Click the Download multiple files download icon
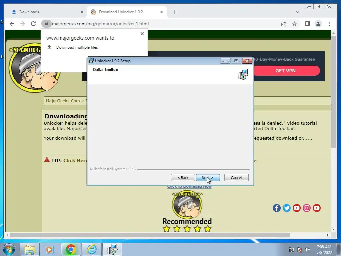Screen dimensions: 341x256 pyautogui.click(x=49, y=47)
